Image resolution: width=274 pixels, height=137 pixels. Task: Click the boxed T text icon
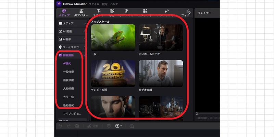[x=117, y=126]
